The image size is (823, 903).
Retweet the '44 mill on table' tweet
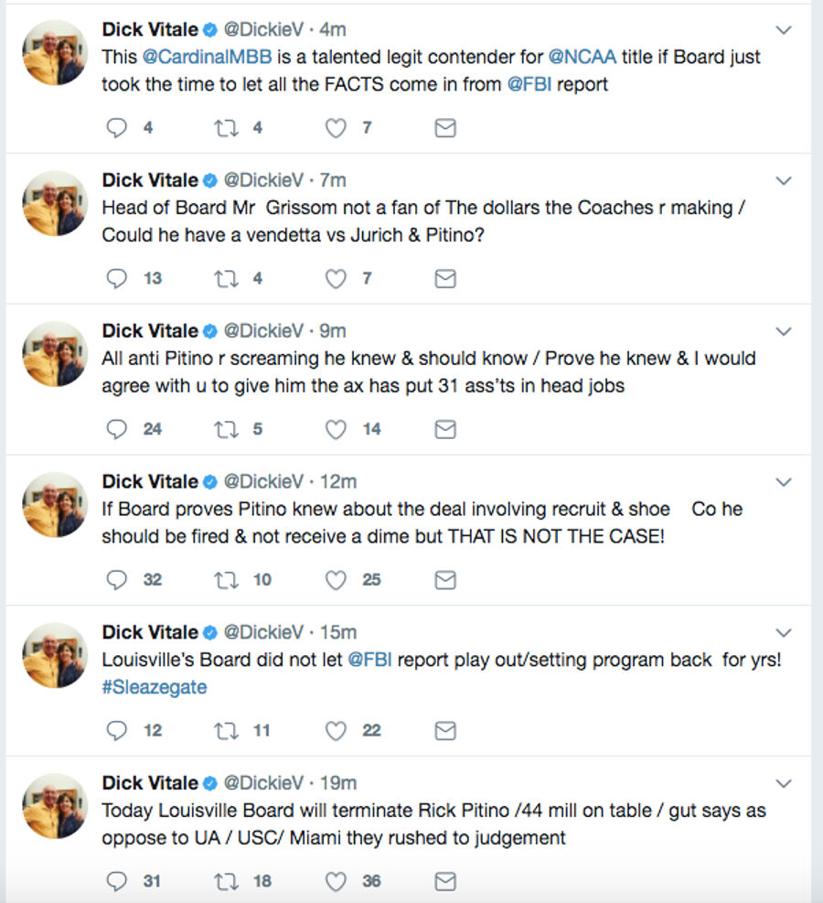tap(225, 882)
